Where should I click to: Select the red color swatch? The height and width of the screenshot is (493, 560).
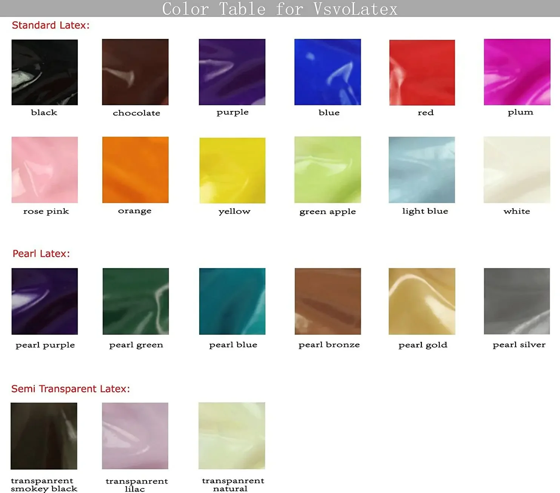click(x=422, y=72)
